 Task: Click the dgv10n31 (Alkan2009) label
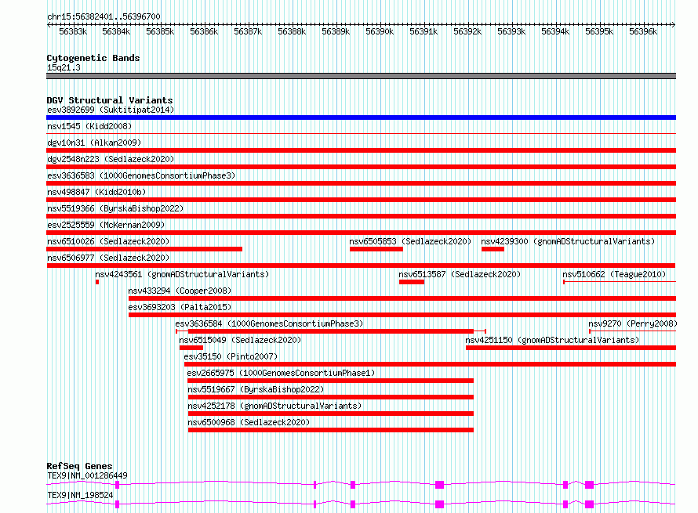(94, 143)
